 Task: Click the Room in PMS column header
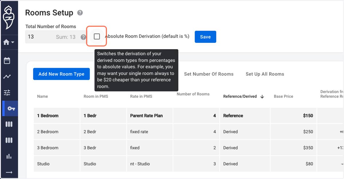tap(96, 96)
